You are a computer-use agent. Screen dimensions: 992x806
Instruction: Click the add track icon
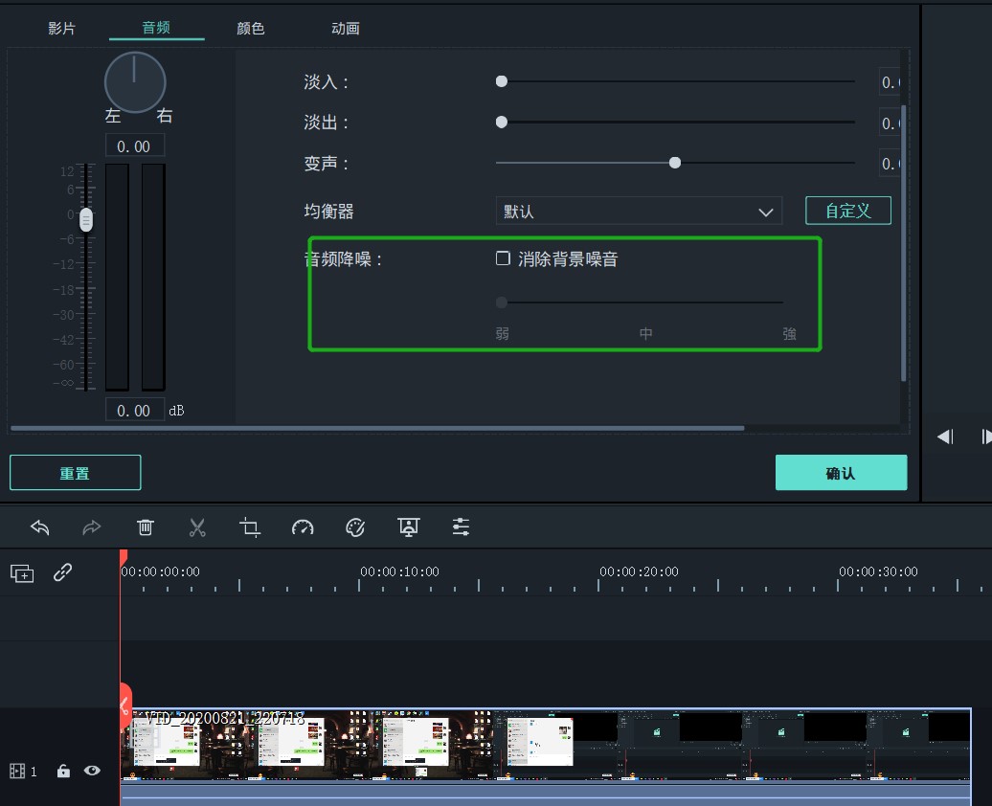[22, 573]
